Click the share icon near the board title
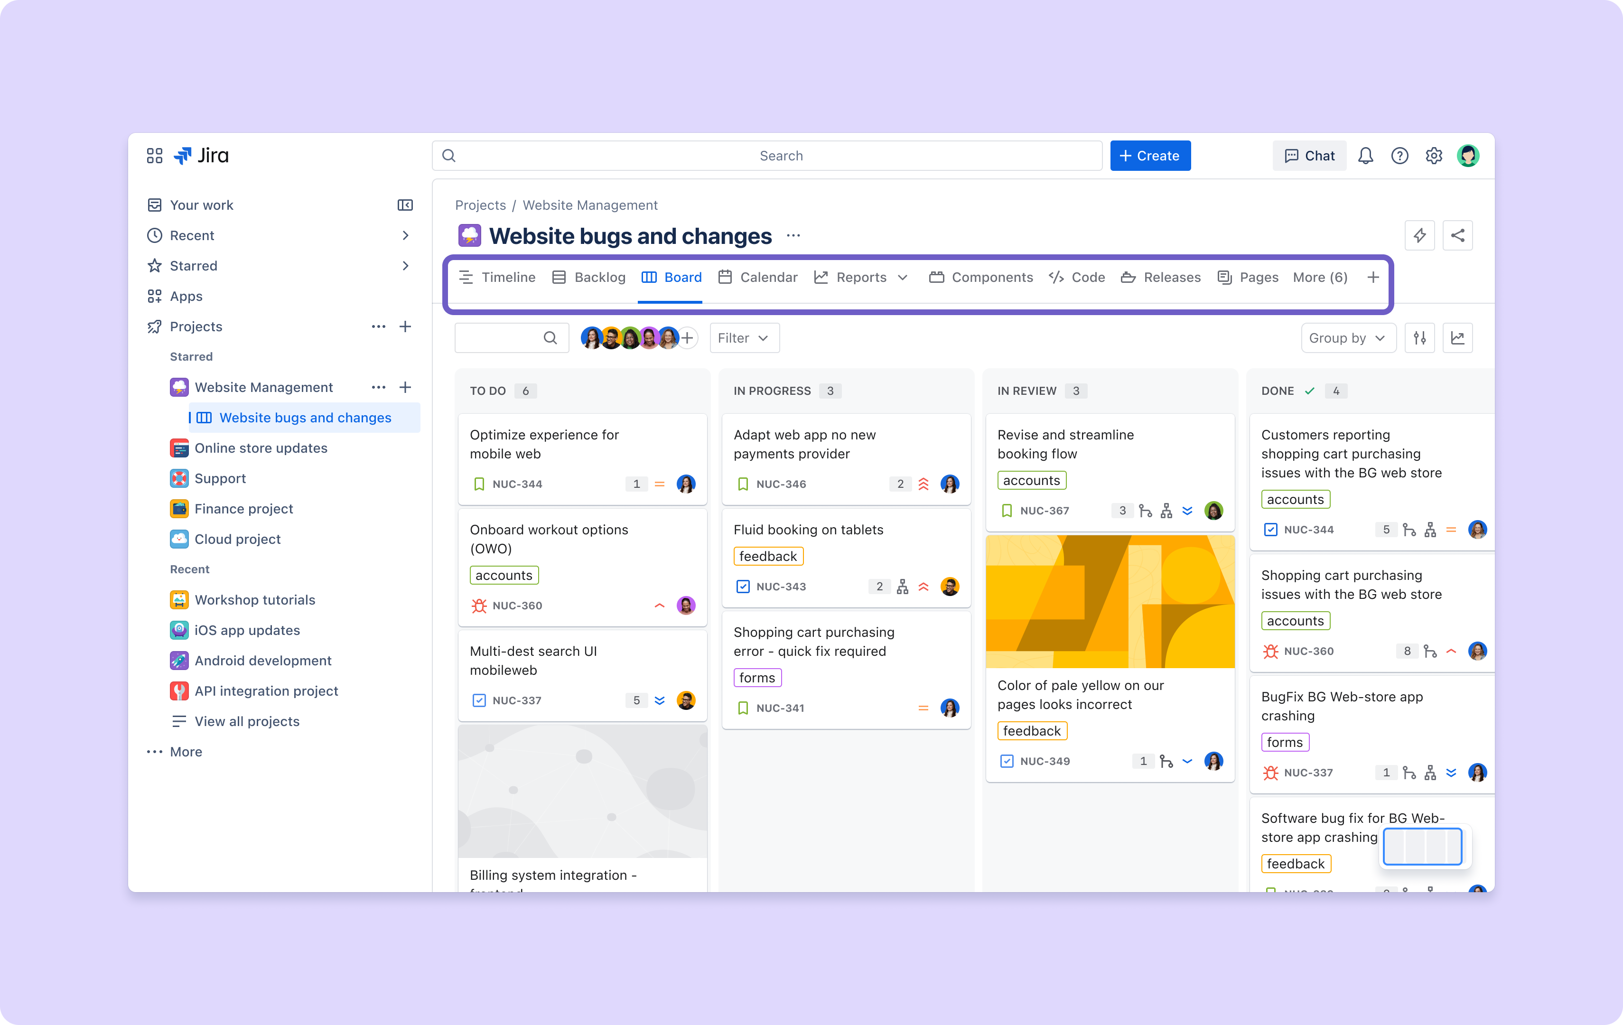Image resolution: width=1623 pixels, height=1025 pixels. point(1457,235)
